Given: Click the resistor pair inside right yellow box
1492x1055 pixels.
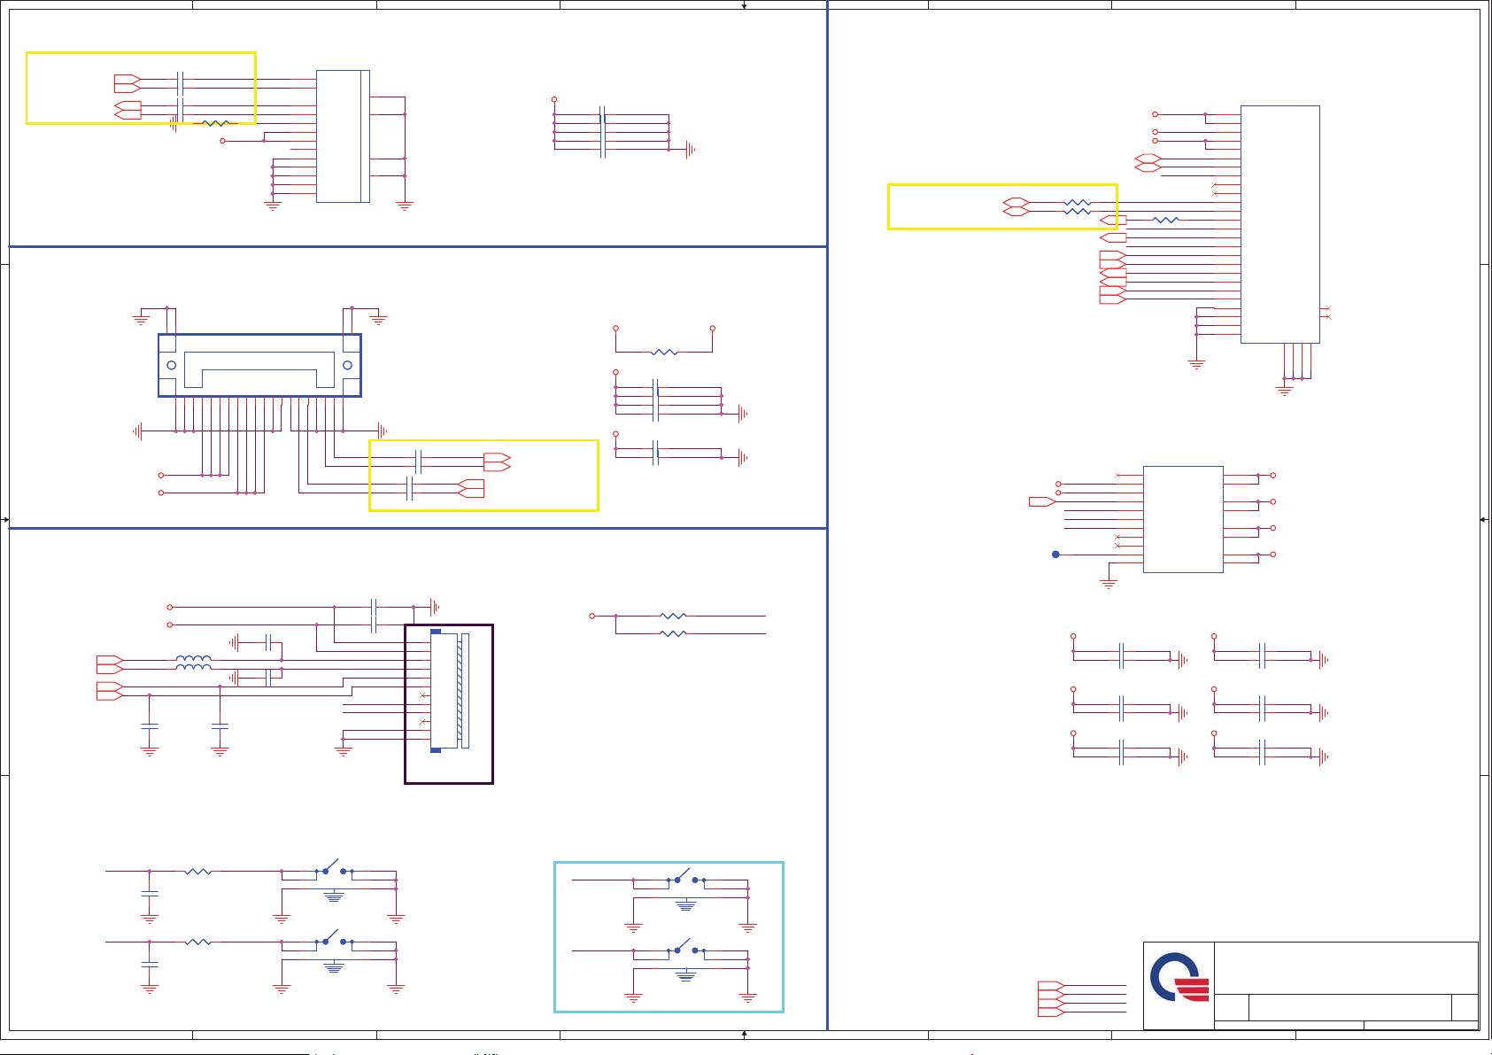Looking at the screenshot, I should click(1078, 207).
